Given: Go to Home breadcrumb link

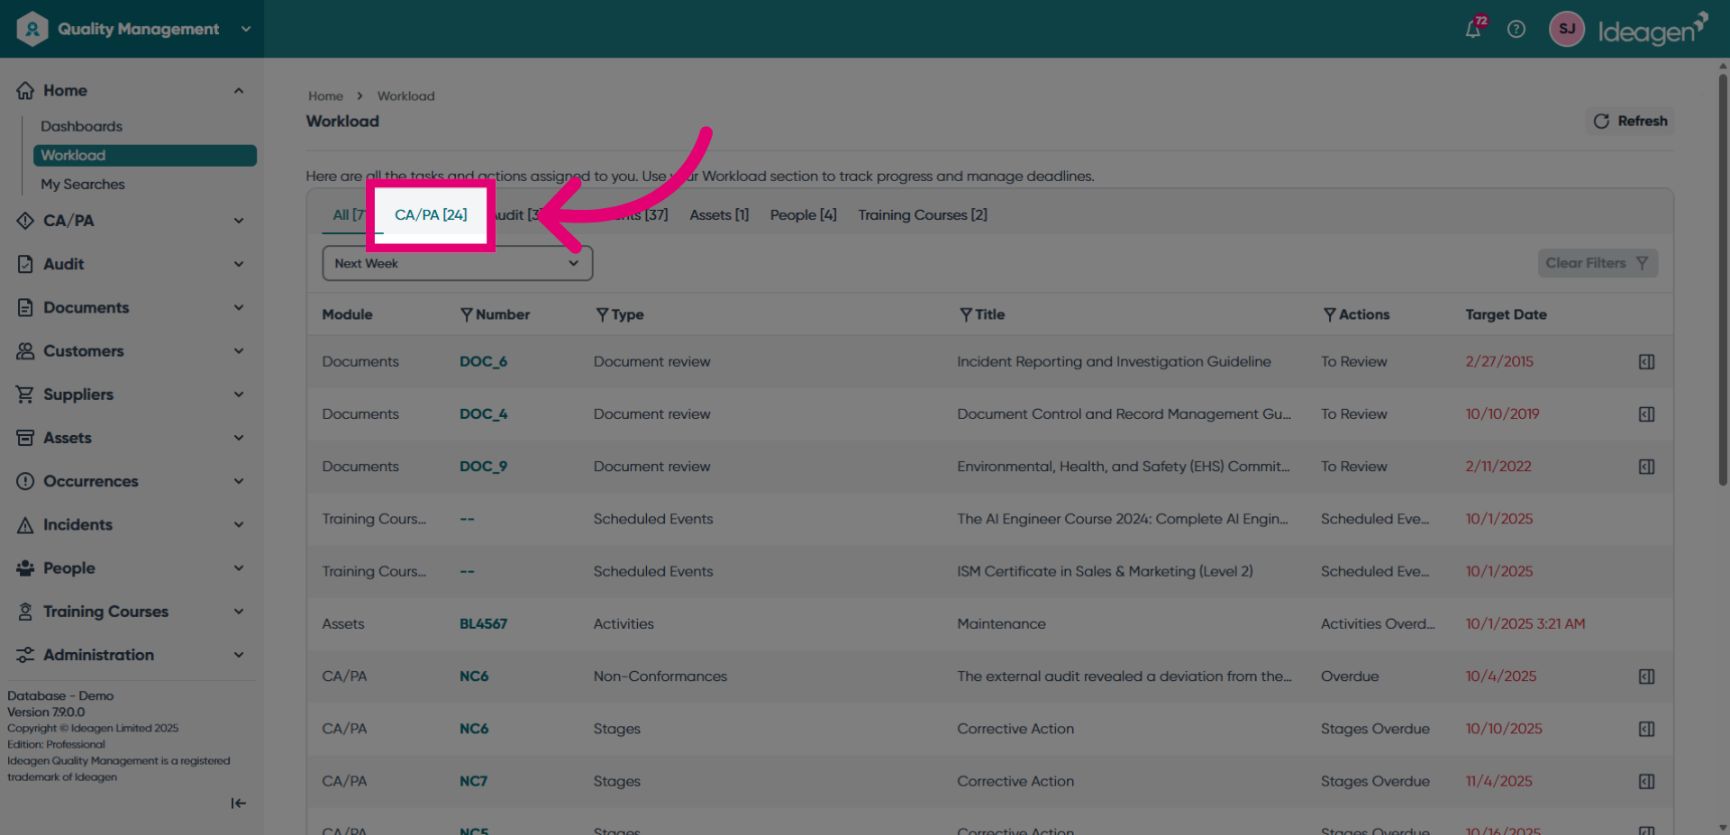Looking at the screenshot, I should tap(325, 95).
